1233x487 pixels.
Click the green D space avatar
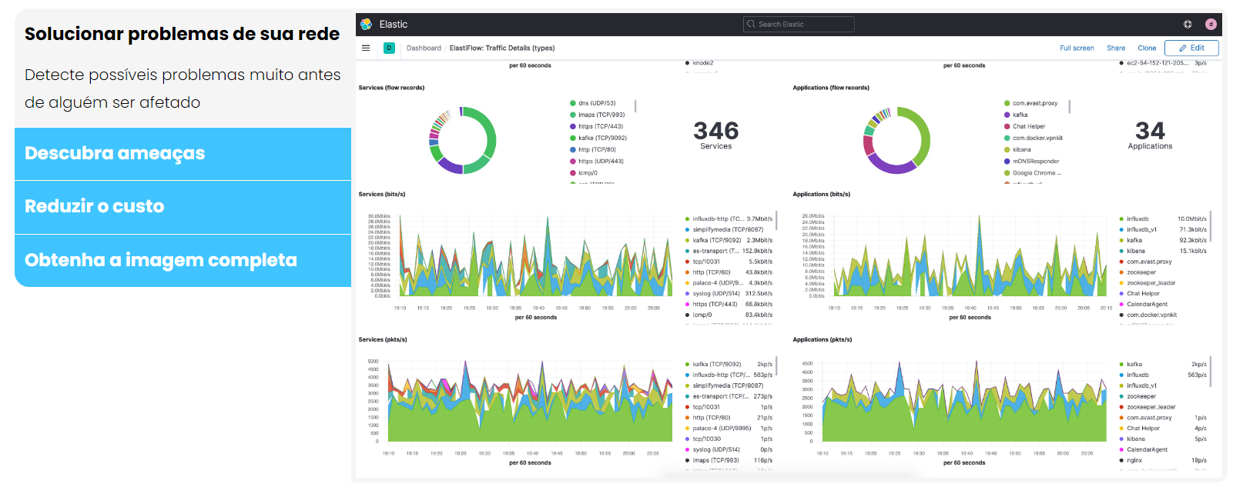pos(389,48)
